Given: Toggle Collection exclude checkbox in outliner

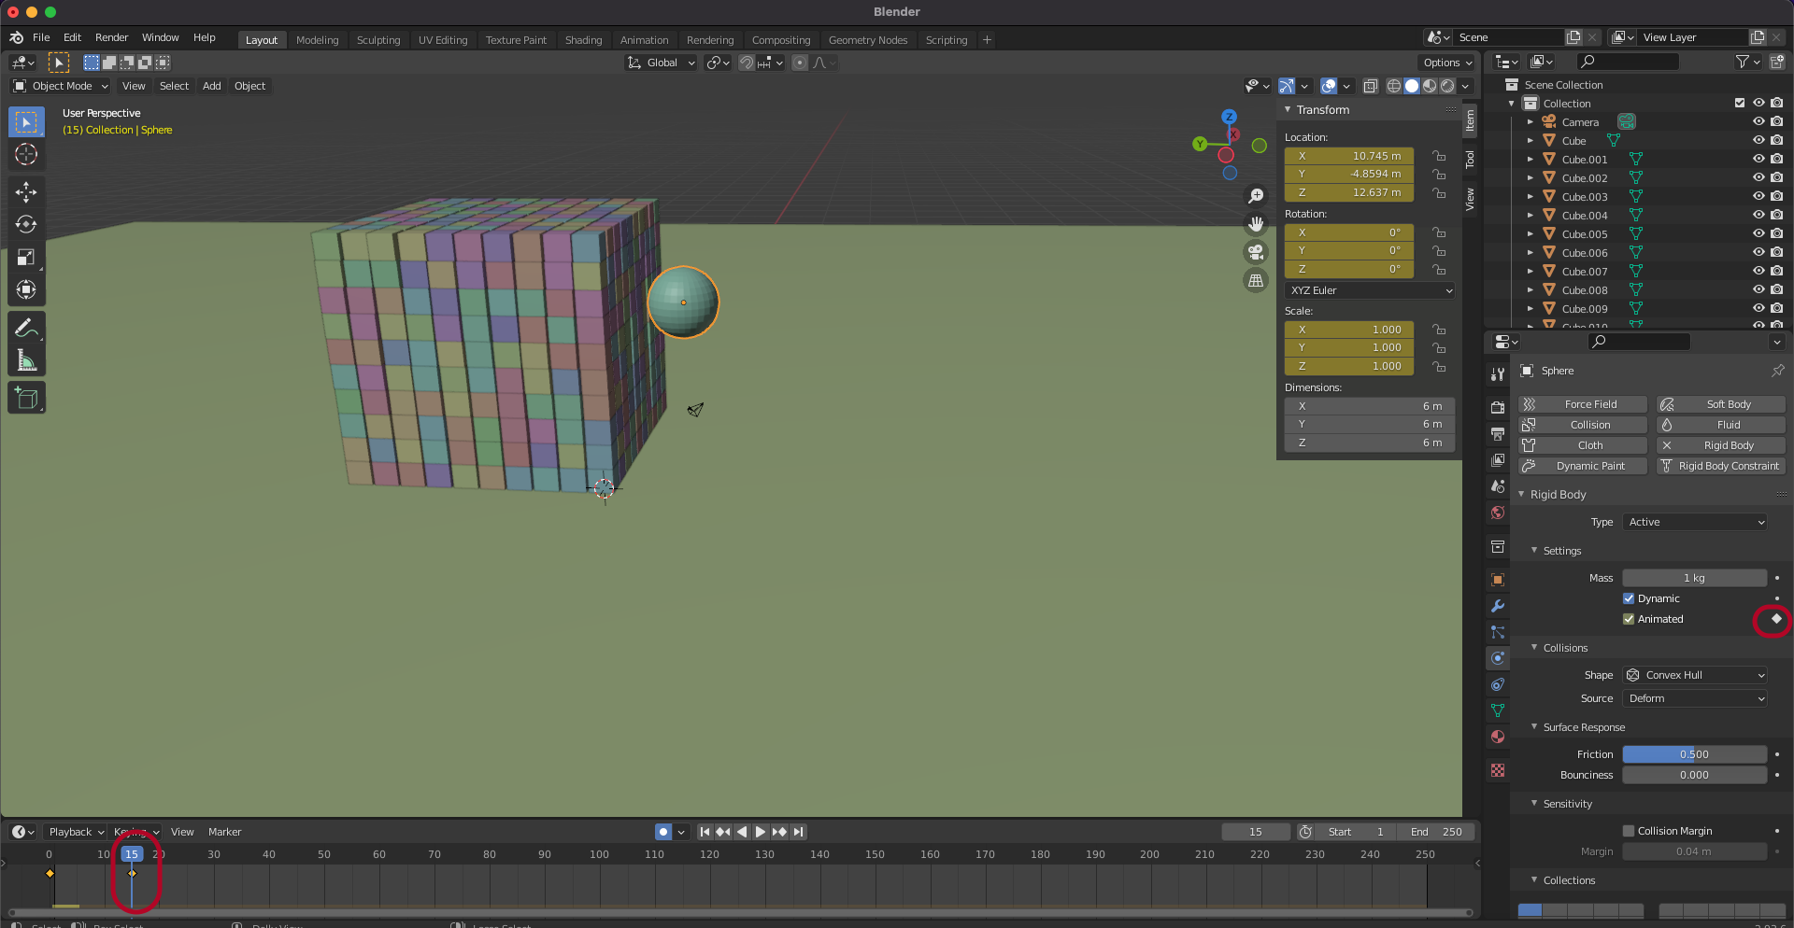Looking at the screenshot, I should [1739, 103].
